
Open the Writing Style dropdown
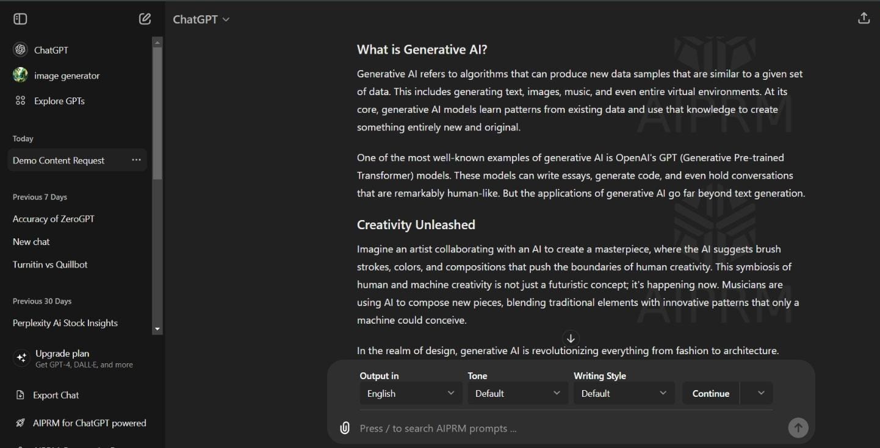click(624, 393)
